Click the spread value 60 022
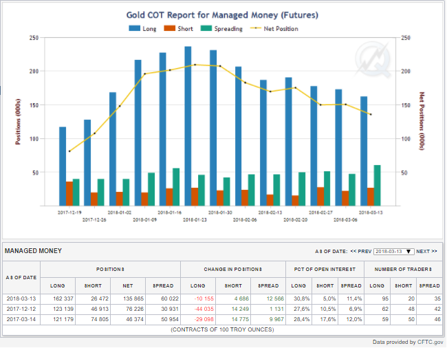The width and height of the screenshot is (447, 348). pos(170,299)
